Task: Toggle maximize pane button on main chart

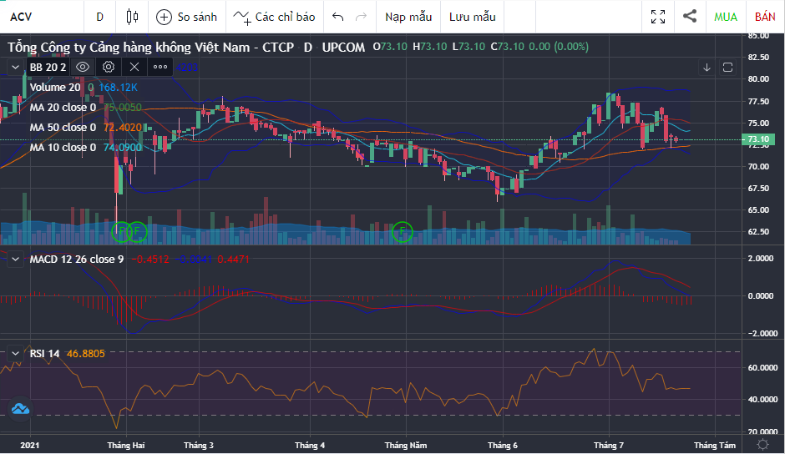Action: click(727, 67)
